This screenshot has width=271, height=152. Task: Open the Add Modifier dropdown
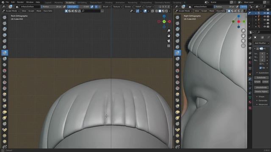pos(262,43)
